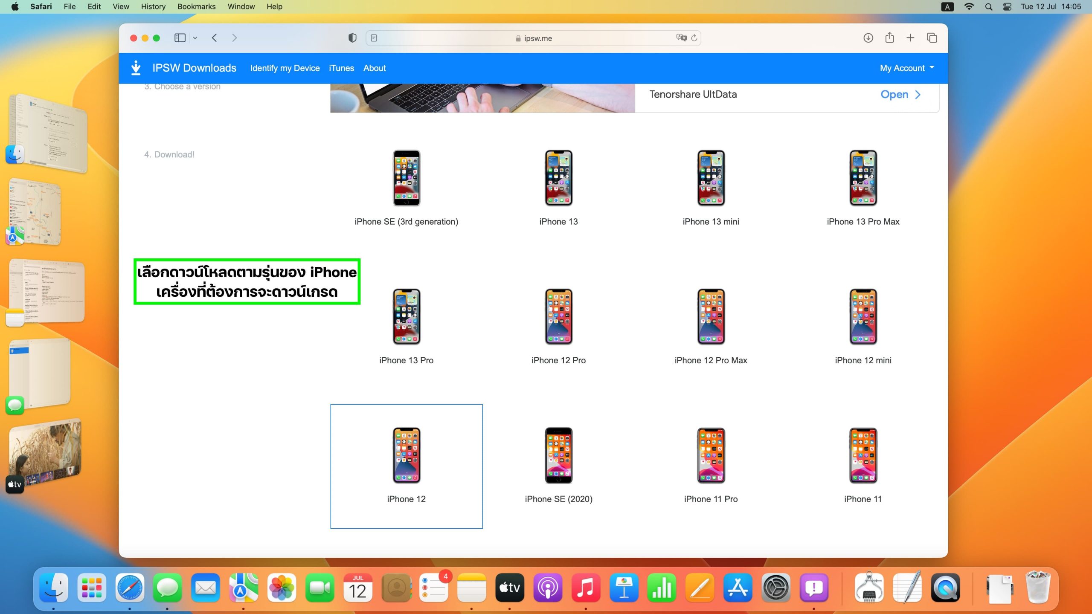The image size is (1092, 614).
Task: Click the Open chevron on Tenorshare ad
Action: 918,95
